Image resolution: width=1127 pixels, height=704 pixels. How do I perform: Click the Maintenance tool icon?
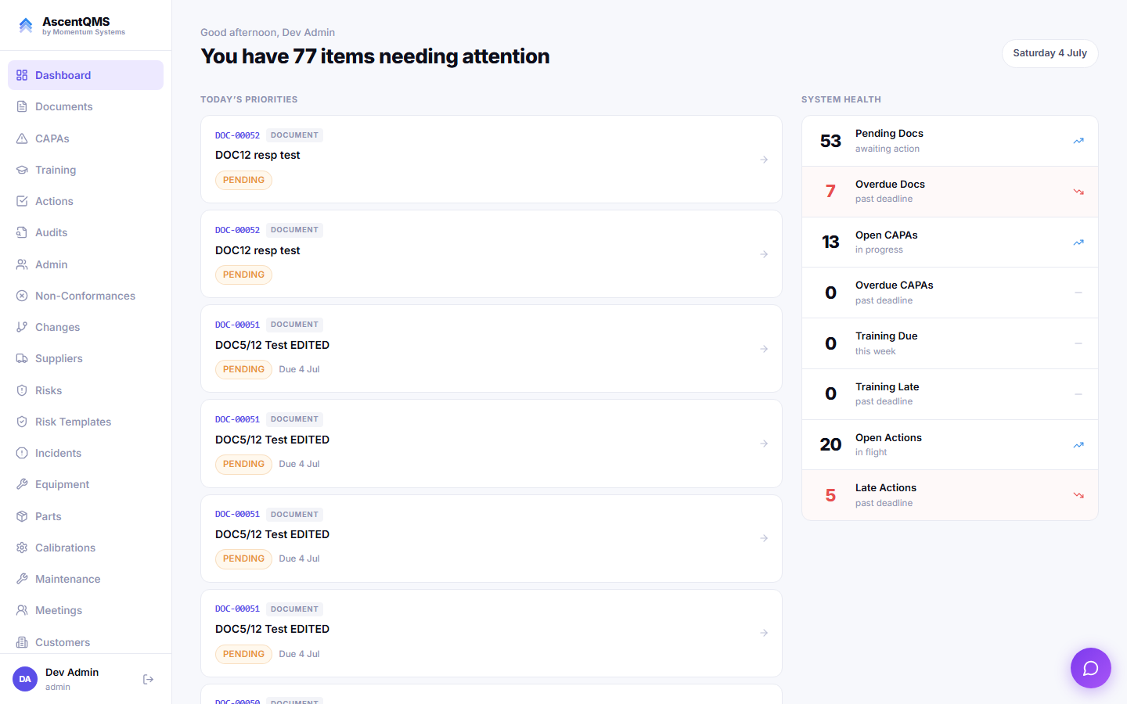point(22,579)
